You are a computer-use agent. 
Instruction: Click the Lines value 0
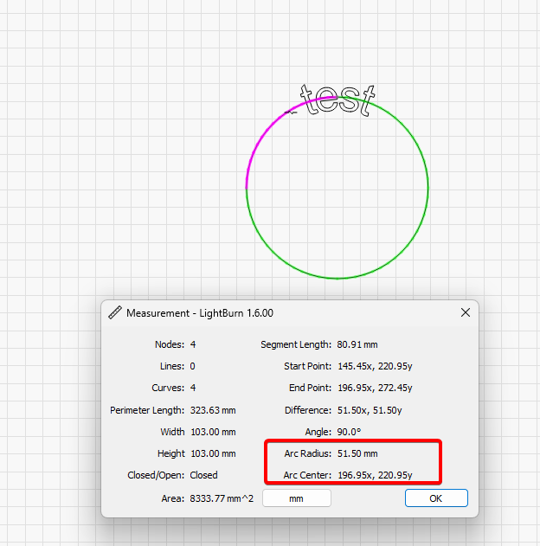(192, 366)
